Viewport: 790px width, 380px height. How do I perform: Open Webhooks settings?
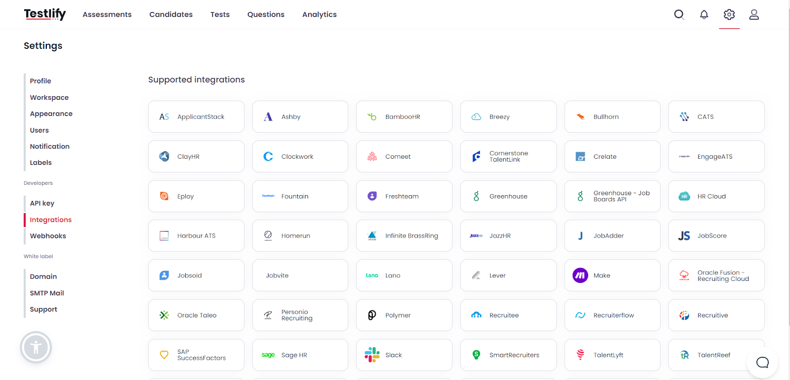click(x=48, y=236)
